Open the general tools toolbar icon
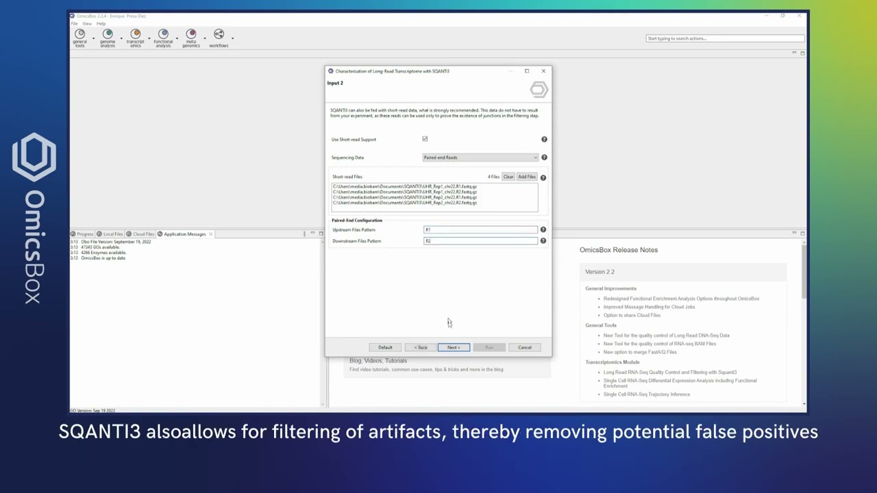The height and width of the screenshot is (493, 877). point(79,38)
